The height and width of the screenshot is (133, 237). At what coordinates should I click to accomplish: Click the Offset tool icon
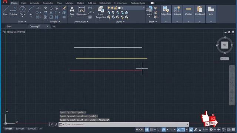(64, 17)
